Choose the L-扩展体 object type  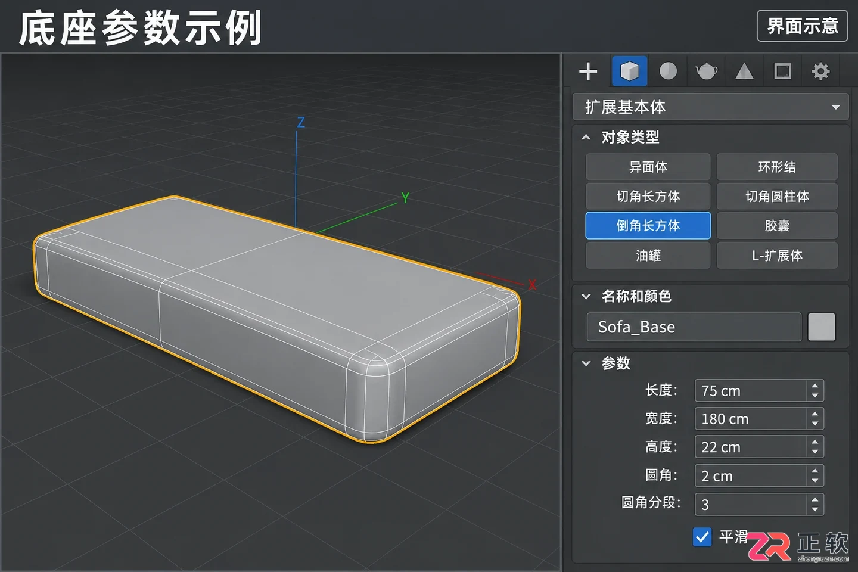(777, 255)
